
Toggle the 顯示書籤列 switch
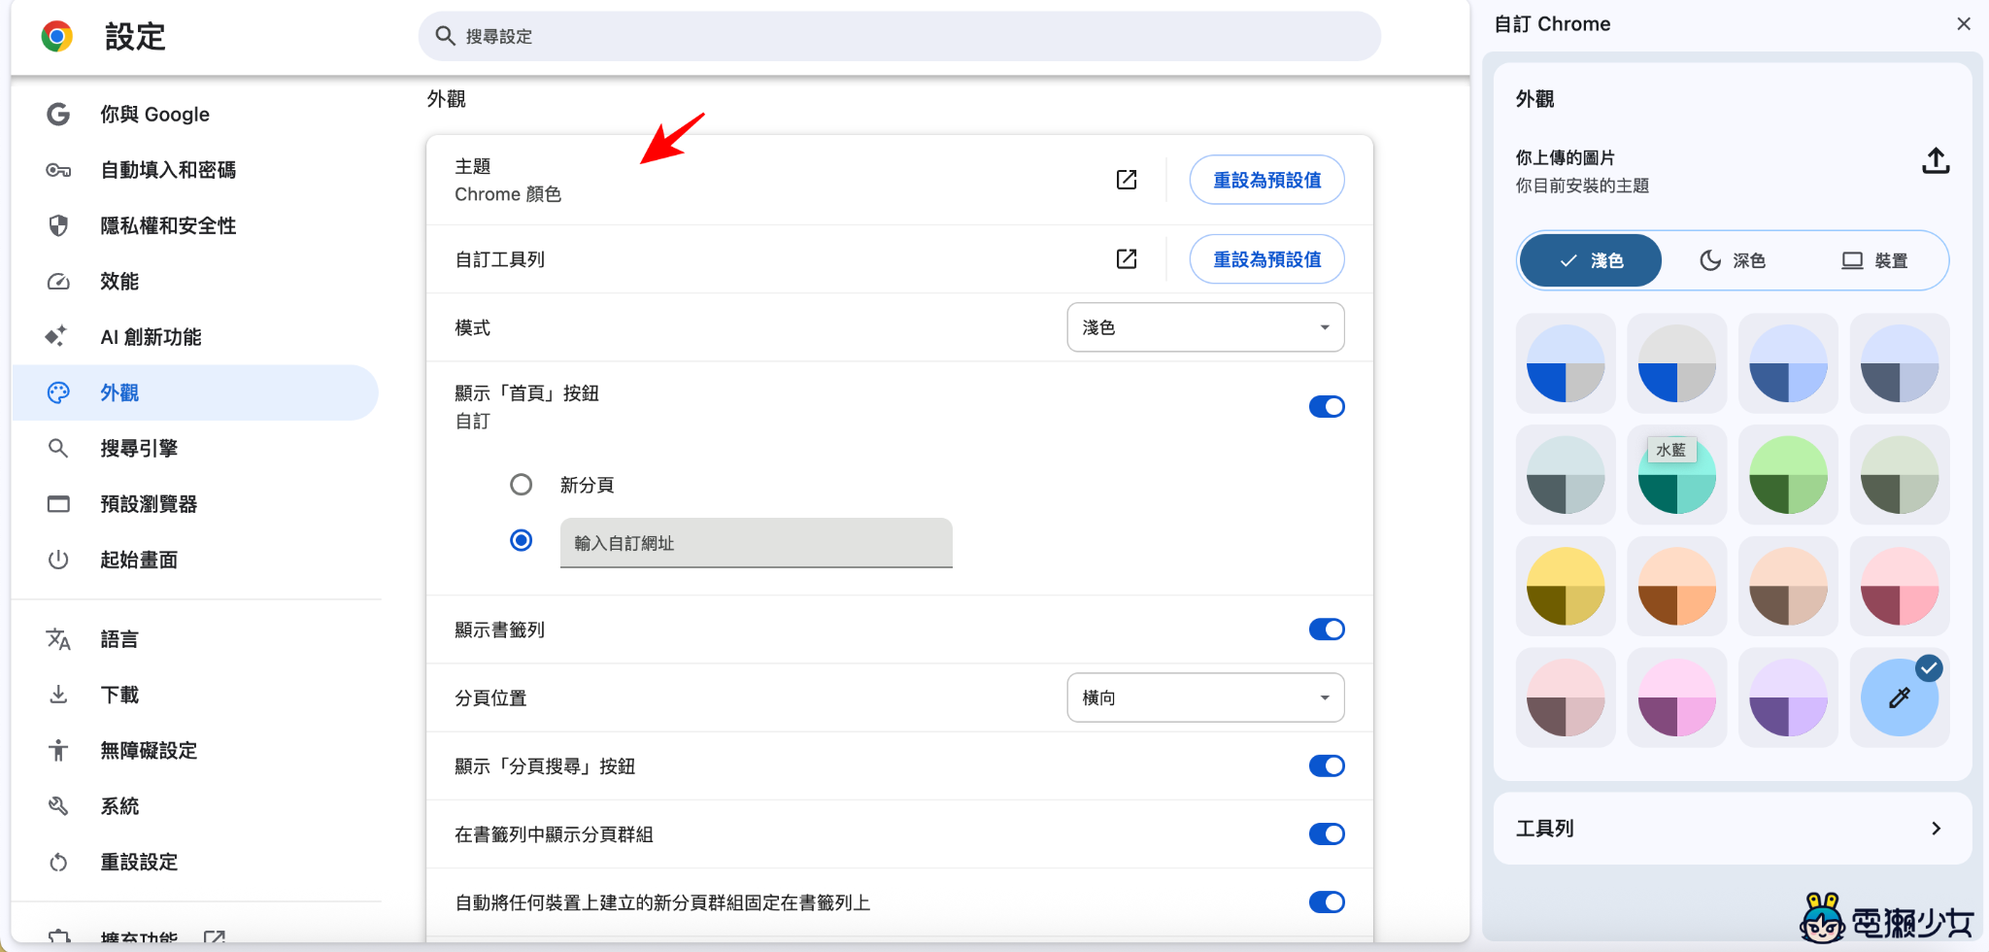click(1327, 629)
